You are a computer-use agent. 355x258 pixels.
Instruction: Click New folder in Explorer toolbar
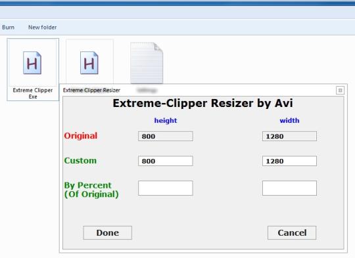(42, 28)
